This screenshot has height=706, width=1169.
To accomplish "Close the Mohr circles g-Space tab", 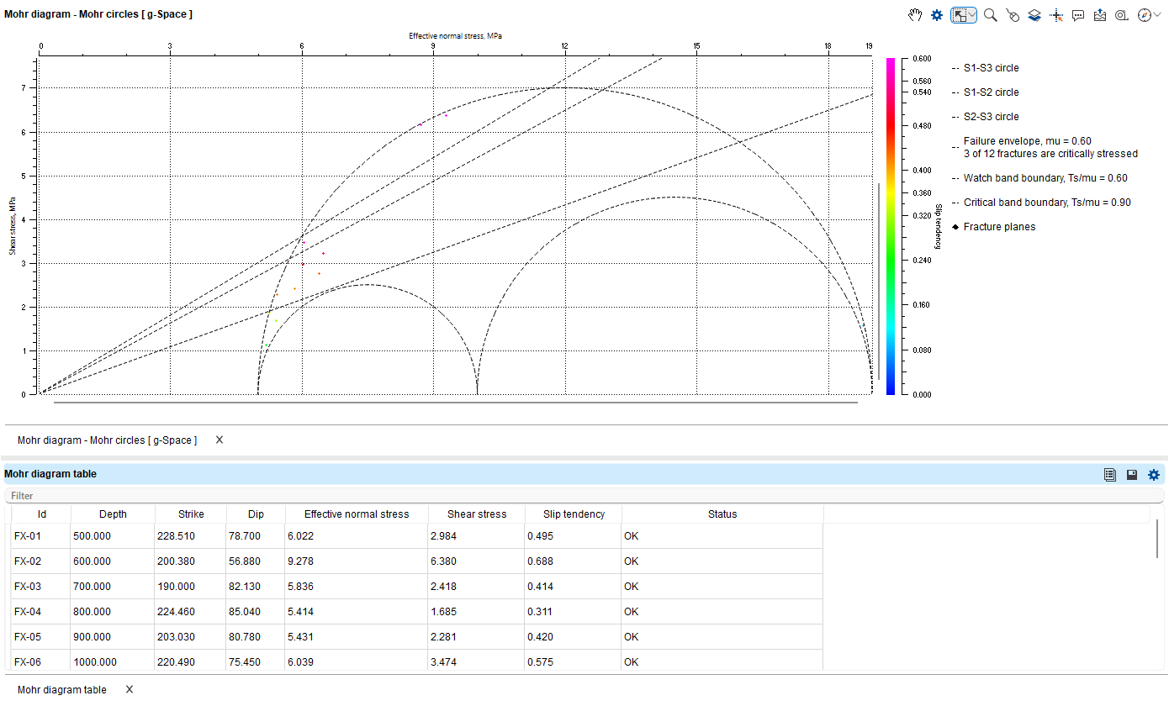I will pyautogui.click(x=220, y=440).
